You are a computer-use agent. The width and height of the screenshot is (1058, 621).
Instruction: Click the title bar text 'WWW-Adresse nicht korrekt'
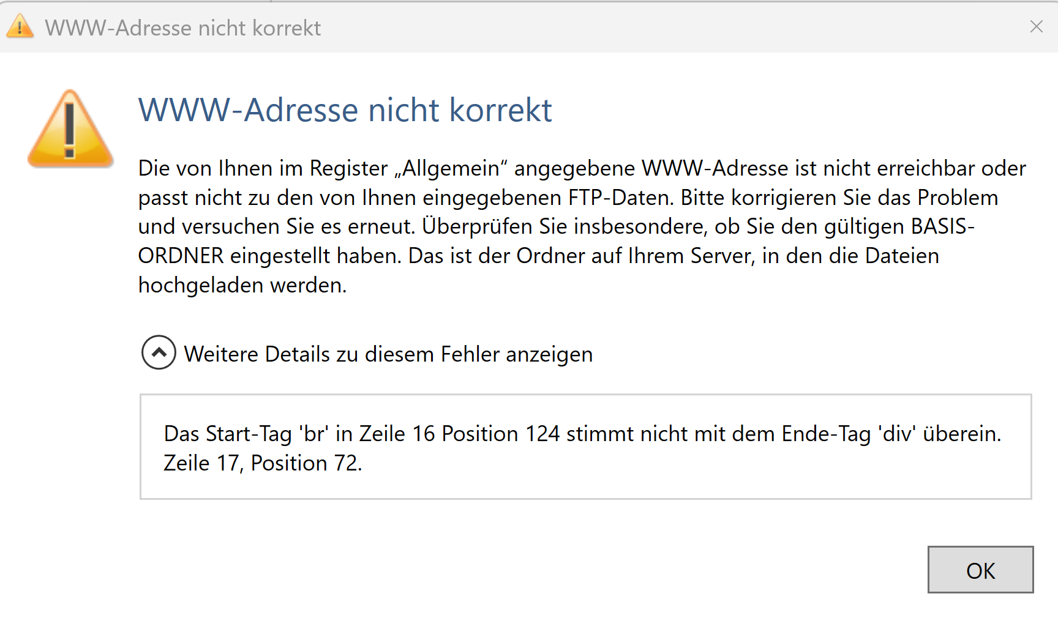(x=183, y=28)
